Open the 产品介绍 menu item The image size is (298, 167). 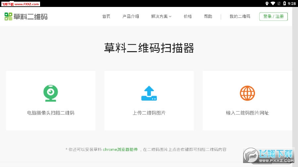coord(131,17)
